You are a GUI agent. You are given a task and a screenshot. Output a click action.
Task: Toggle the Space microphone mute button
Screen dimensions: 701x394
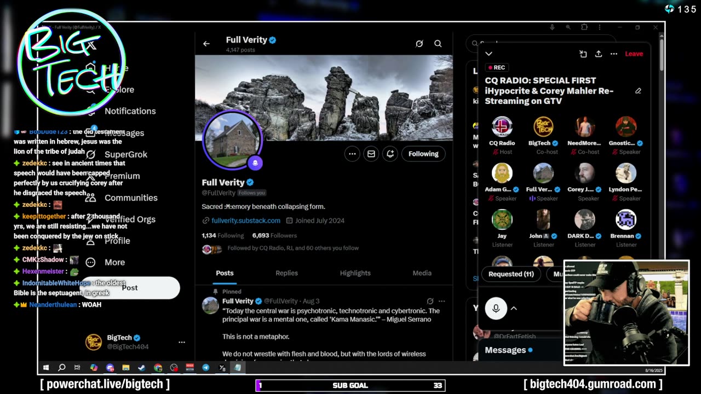pos(496,308)
